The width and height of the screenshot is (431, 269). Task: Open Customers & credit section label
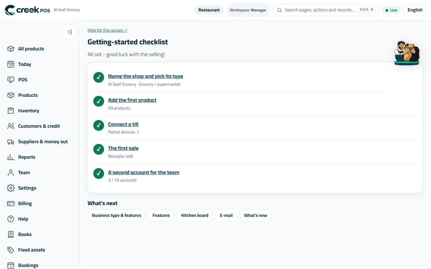coord(39,126)
